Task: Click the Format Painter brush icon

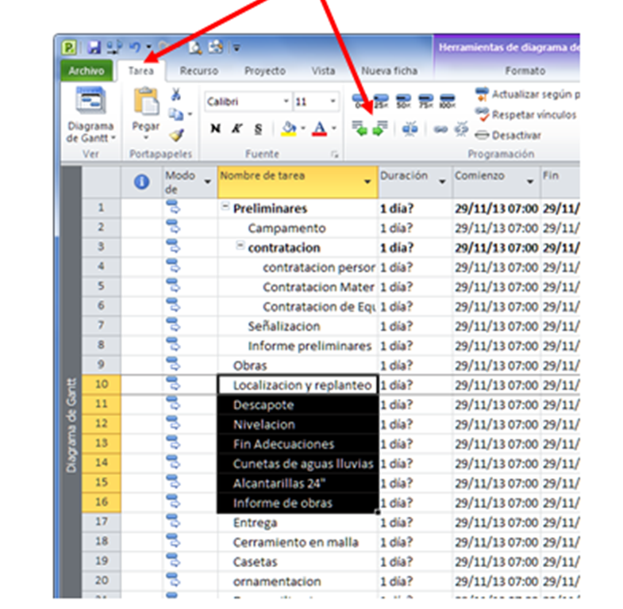Action: tap(176, 135)
